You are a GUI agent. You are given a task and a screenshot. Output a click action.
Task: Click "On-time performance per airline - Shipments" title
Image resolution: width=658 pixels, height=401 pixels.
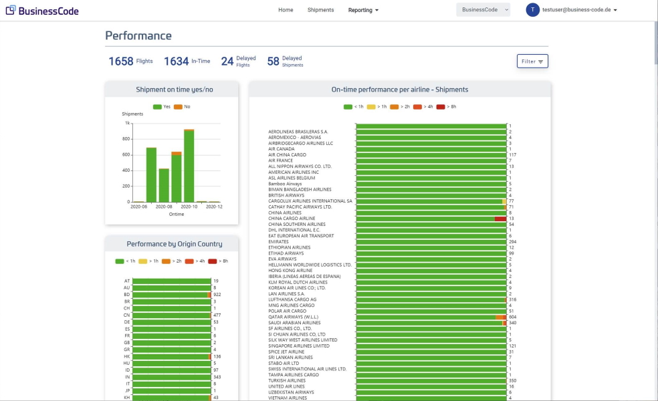click(x=399, y=90)
